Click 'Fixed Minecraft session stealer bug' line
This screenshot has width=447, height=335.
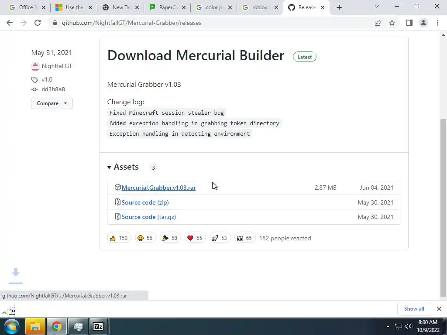[x=166, y=113]
